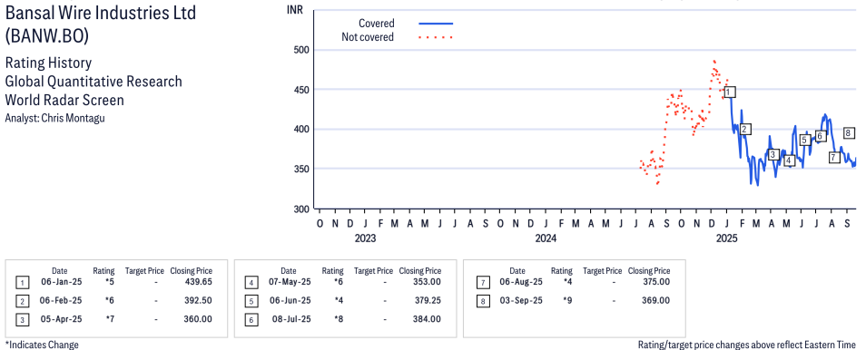Select chart marker 8 box
Viewport: 866px width, 350px height.
pos(850,132)
